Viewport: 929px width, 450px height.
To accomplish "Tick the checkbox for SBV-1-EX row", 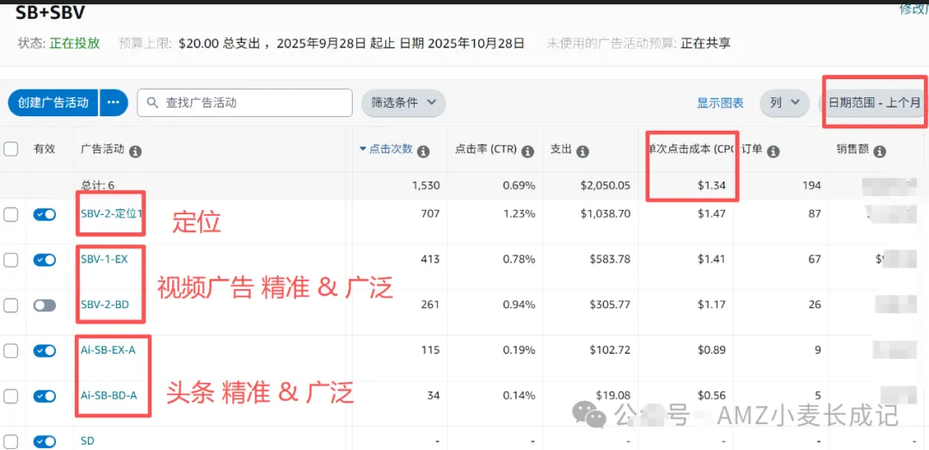I will click(x=11, y=260).
